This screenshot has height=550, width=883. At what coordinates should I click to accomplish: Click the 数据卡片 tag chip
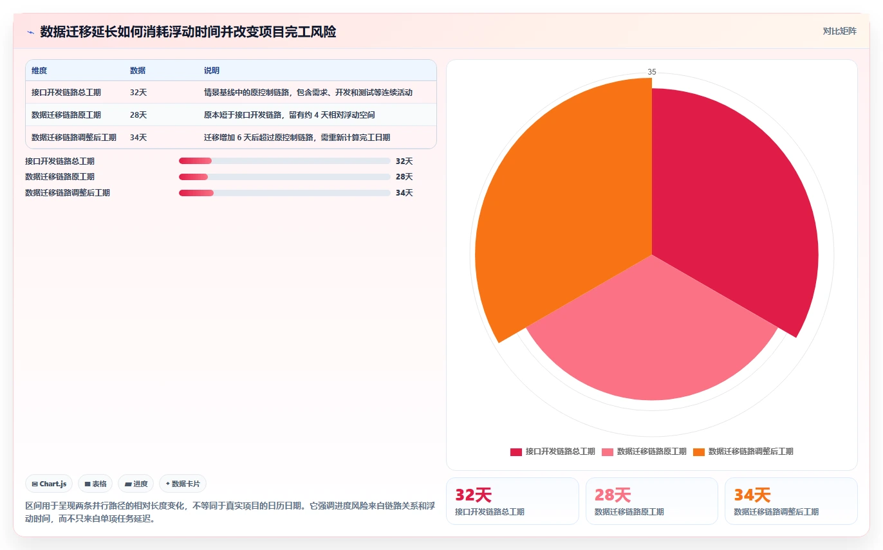coord(183,484)
